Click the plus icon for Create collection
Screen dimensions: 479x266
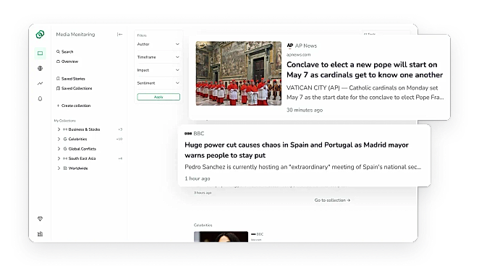[x=58, y=106]
